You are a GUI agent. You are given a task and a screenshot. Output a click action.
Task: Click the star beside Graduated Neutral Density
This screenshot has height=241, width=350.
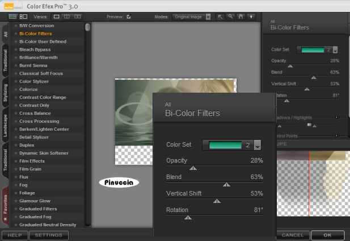click(16, 225)
